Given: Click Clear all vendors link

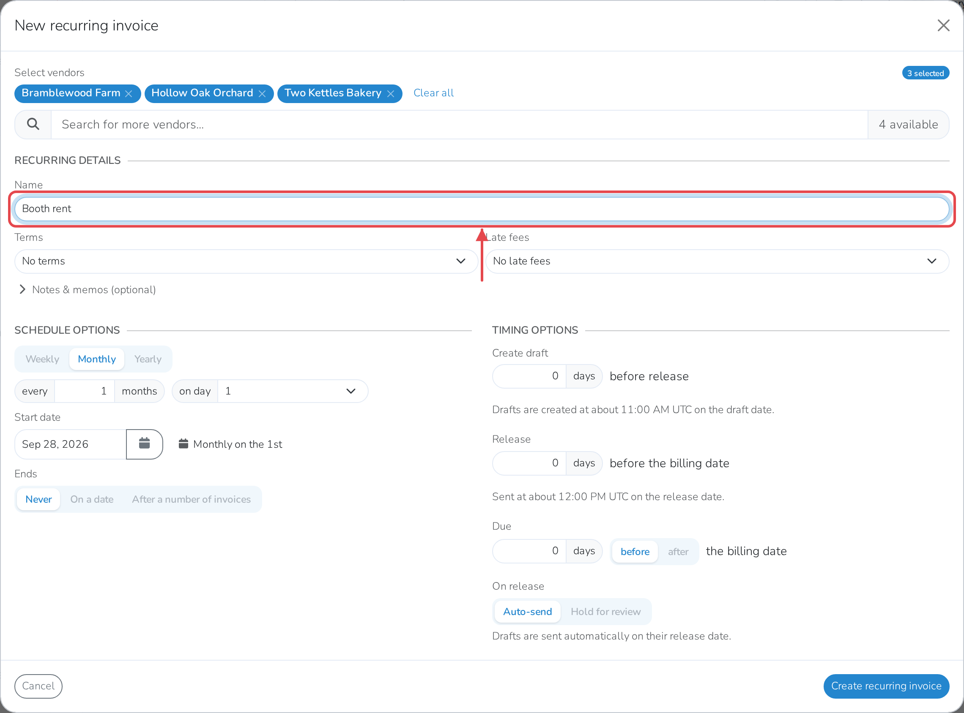Looking at the screenshot, I should (433, 93).
